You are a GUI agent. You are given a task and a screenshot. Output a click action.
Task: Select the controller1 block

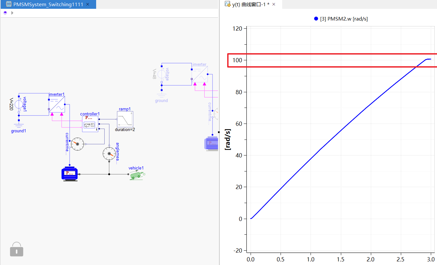point(90,124)
